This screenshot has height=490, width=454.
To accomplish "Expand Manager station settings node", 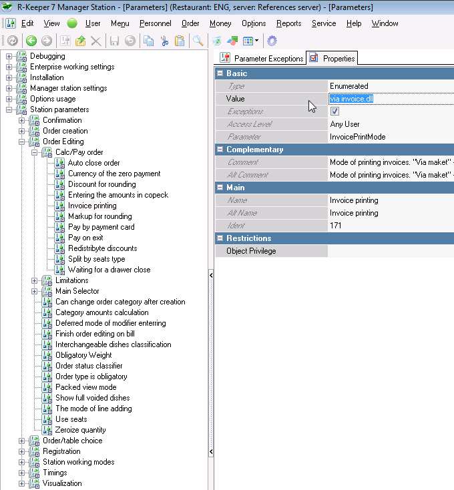I will pyautogui.click(x=9, y=88).
